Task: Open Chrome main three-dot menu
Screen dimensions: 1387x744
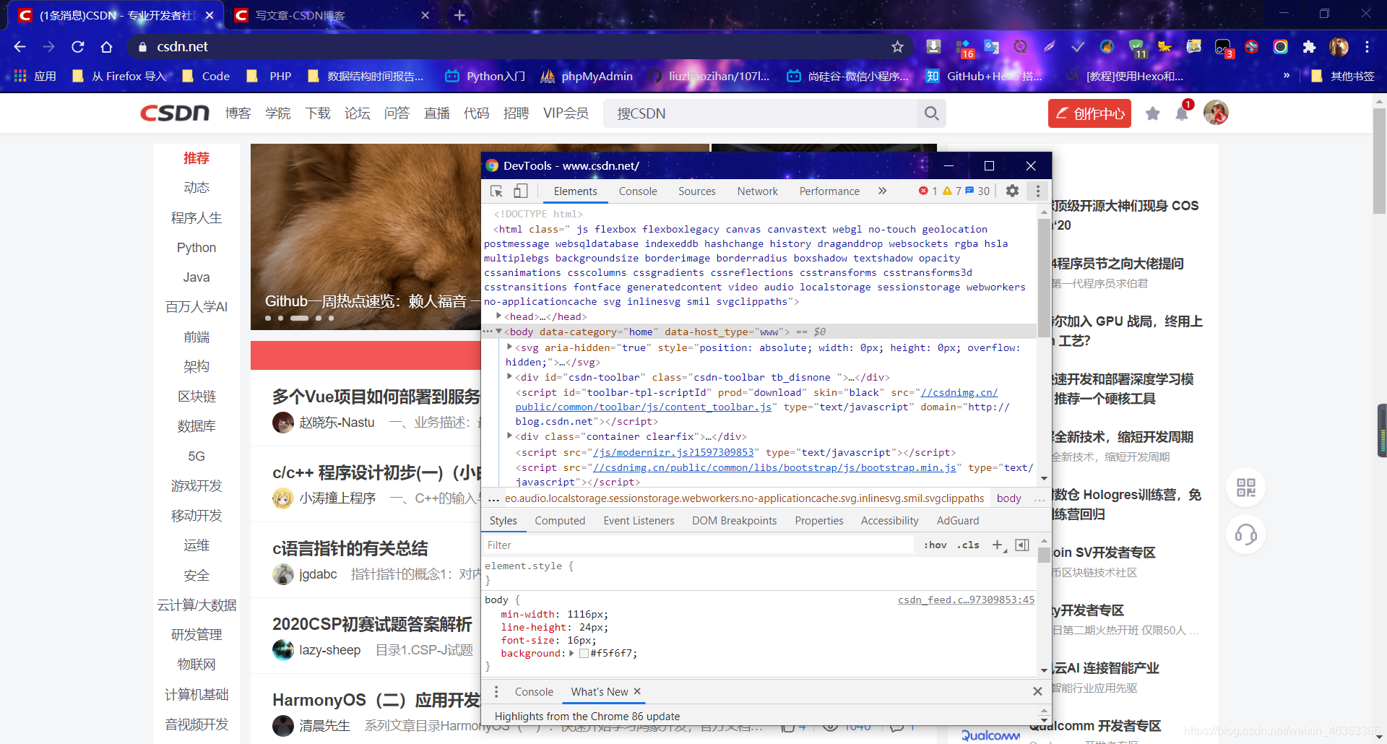Action: tap(1367, 47)
